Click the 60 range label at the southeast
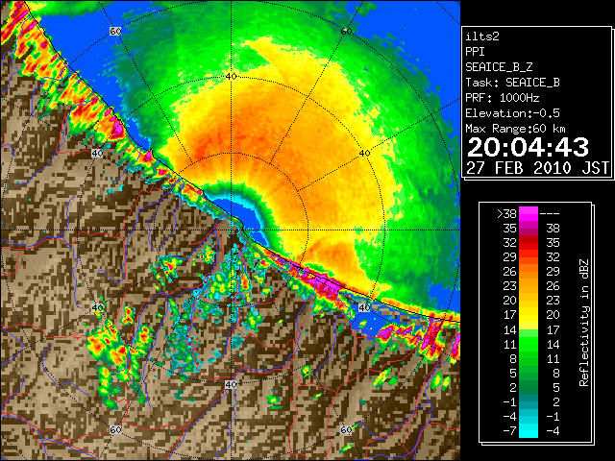The height and width of the screenshot is (461, 615). pyautogui.click(x=346, y=429)
